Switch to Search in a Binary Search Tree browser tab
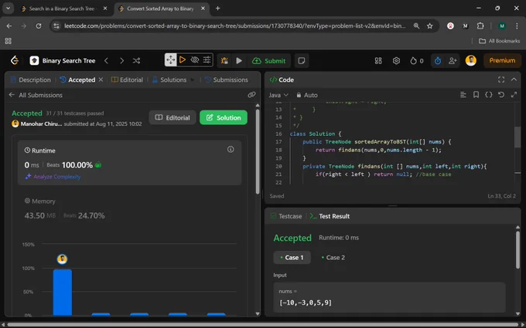The height and width of the screenshot is (328, 526). [63, 8]
